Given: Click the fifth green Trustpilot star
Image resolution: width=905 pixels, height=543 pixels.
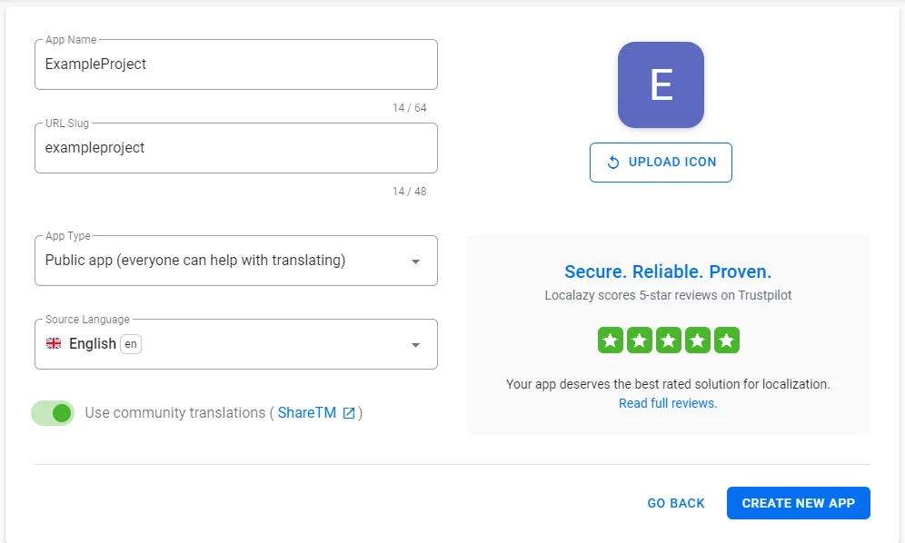Looking at the screenshot, I should click(726, 341).
